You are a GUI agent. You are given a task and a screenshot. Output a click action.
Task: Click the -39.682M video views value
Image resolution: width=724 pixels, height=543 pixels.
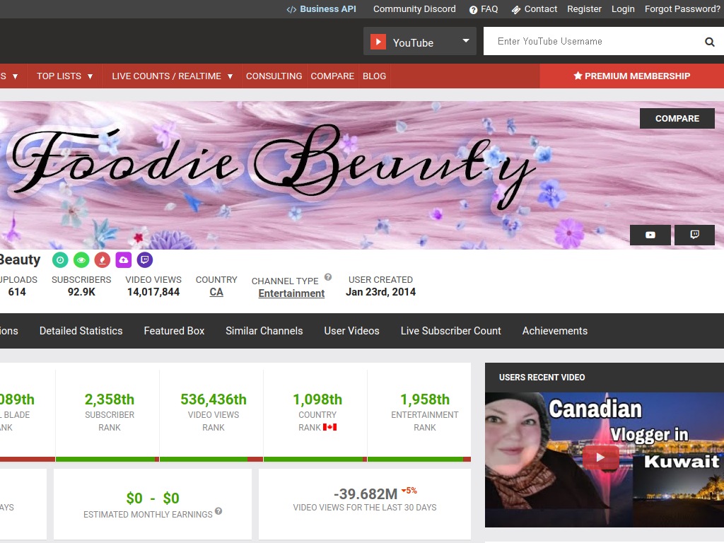point(366,494)
